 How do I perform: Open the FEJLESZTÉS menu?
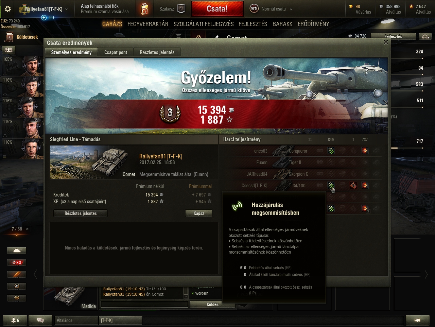(x=253, y=24)
